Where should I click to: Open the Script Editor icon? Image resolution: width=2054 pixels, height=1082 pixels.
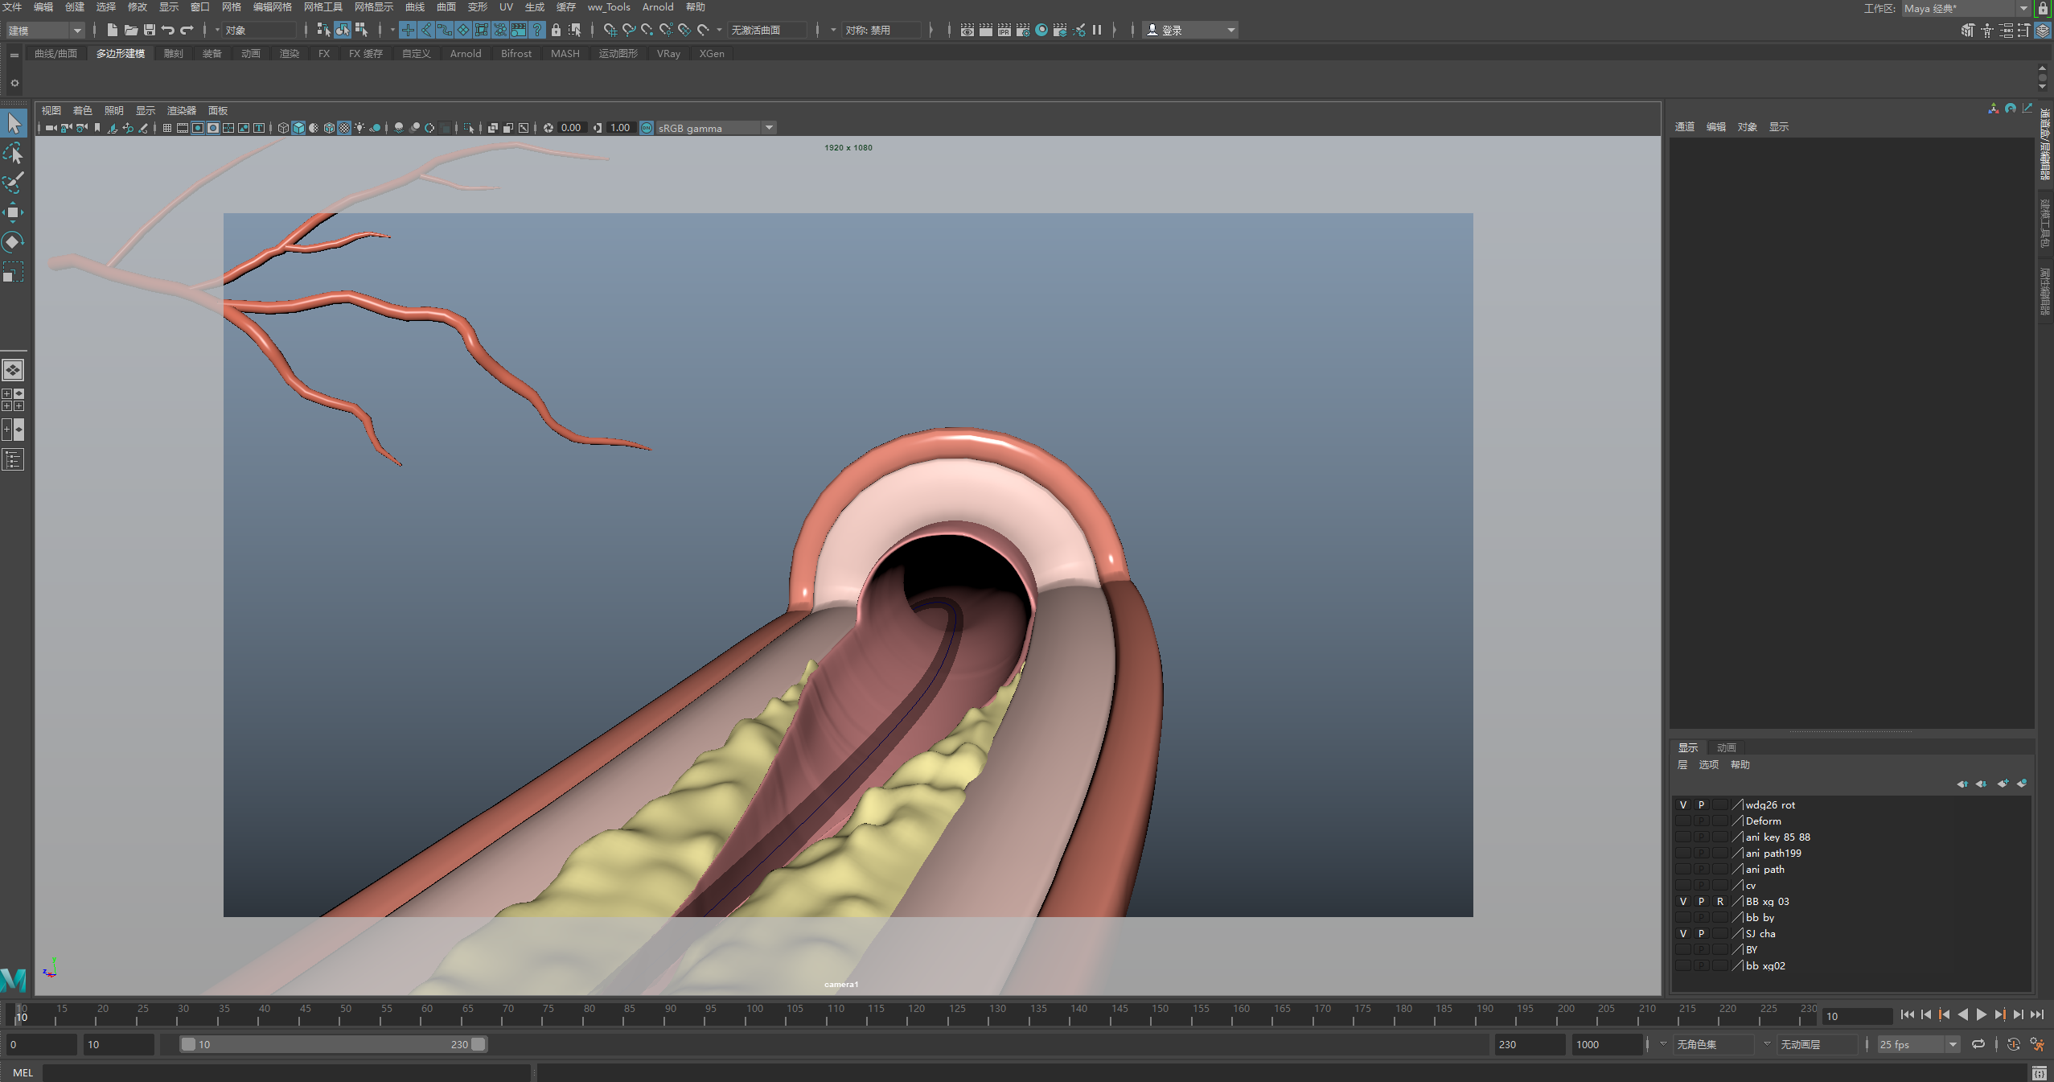(x=2039, y=1072)
